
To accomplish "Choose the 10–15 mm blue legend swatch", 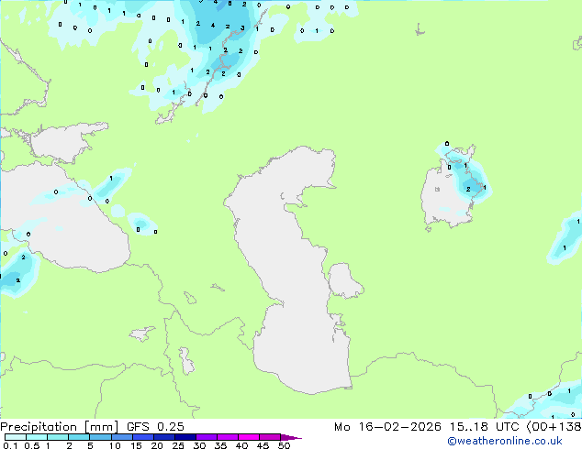I will 121,437.
